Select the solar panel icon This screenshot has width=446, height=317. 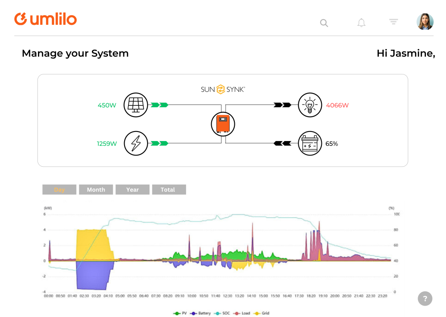(135, 105)
